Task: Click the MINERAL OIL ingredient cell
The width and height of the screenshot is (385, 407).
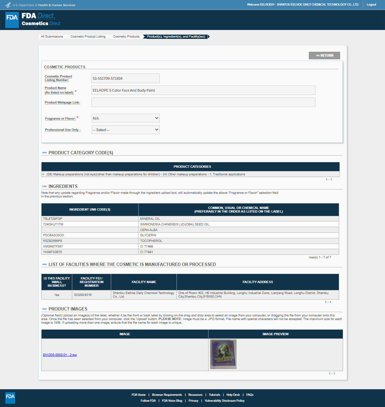Action: point(239,219)
